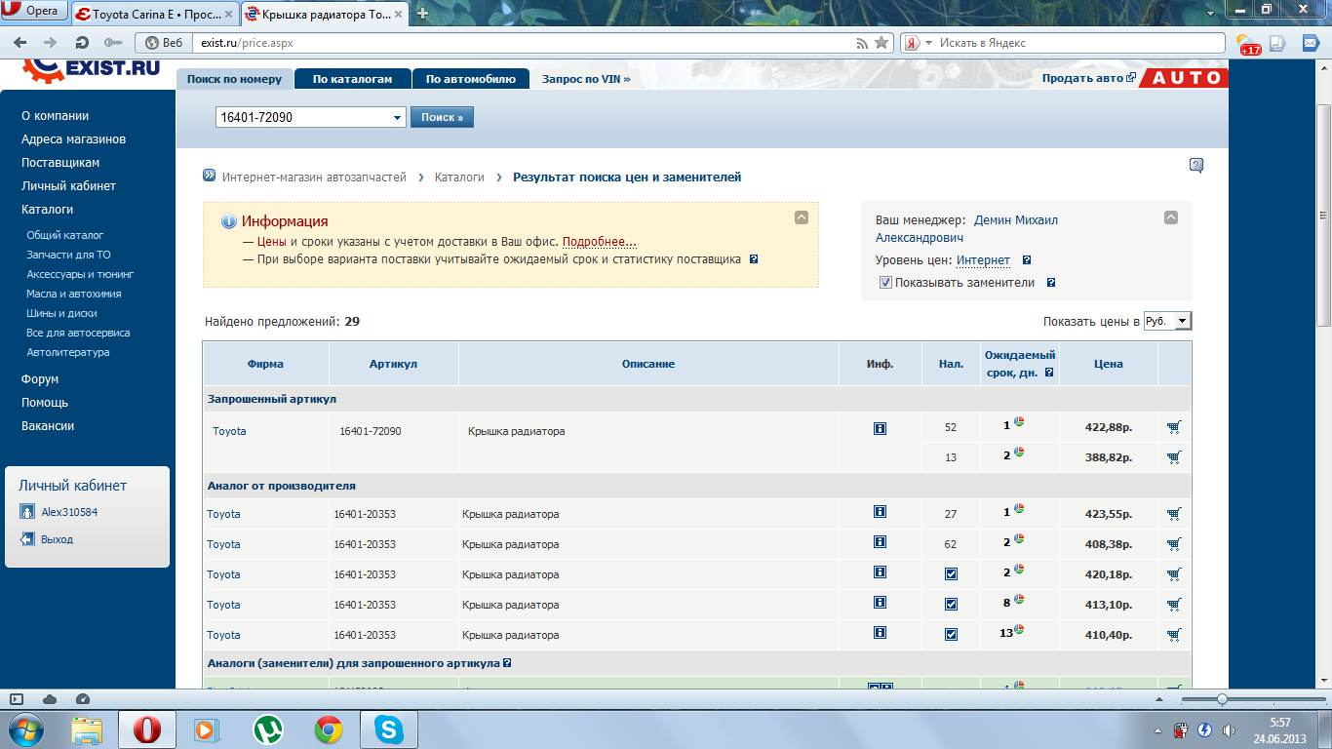Switch to the По каталогам tab
This screenshot has height=749, width=1332.
[352, 79]
